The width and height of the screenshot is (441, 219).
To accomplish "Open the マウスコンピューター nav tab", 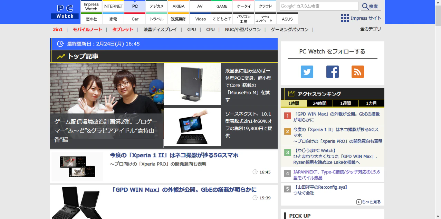I will [x=265, y=19].
